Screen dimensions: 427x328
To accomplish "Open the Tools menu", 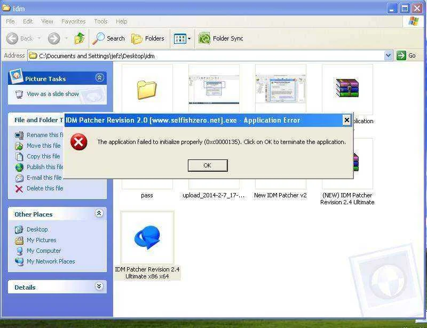I will tap(101, 21).
